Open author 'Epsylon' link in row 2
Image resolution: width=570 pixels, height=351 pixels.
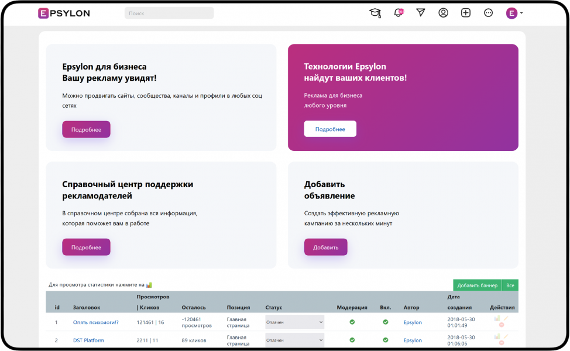click(x=413, y=340)
